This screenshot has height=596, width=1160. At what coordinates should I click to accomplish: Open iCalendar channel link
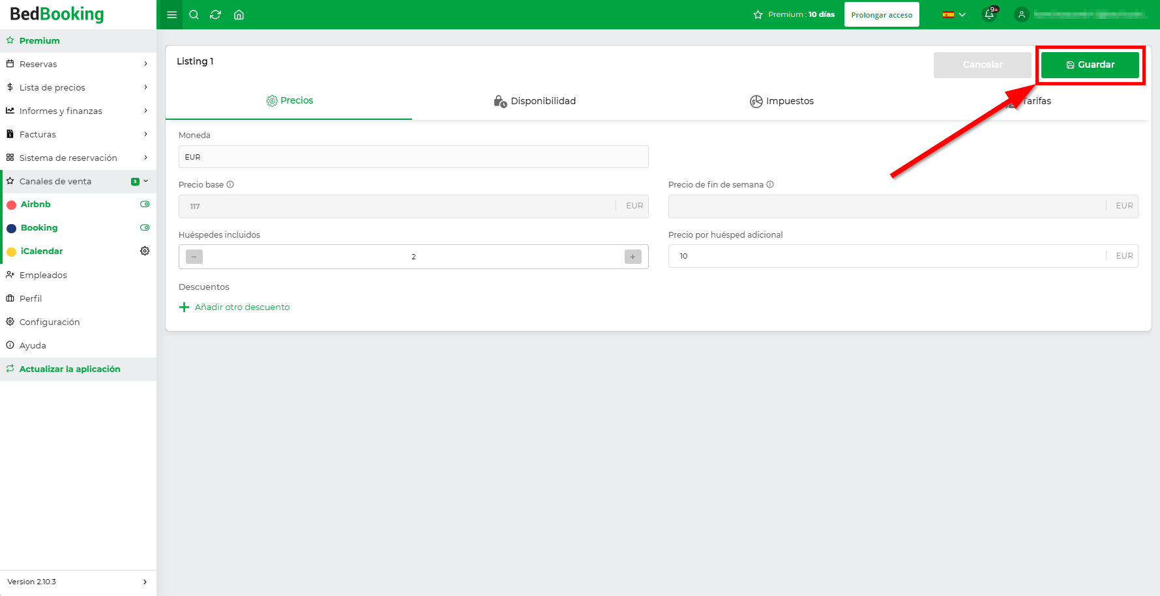point(42,251)
